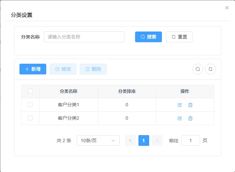The image size is (235, 172).
Task: Click the delete trash icon for 客户分类2
Action: 190,118
